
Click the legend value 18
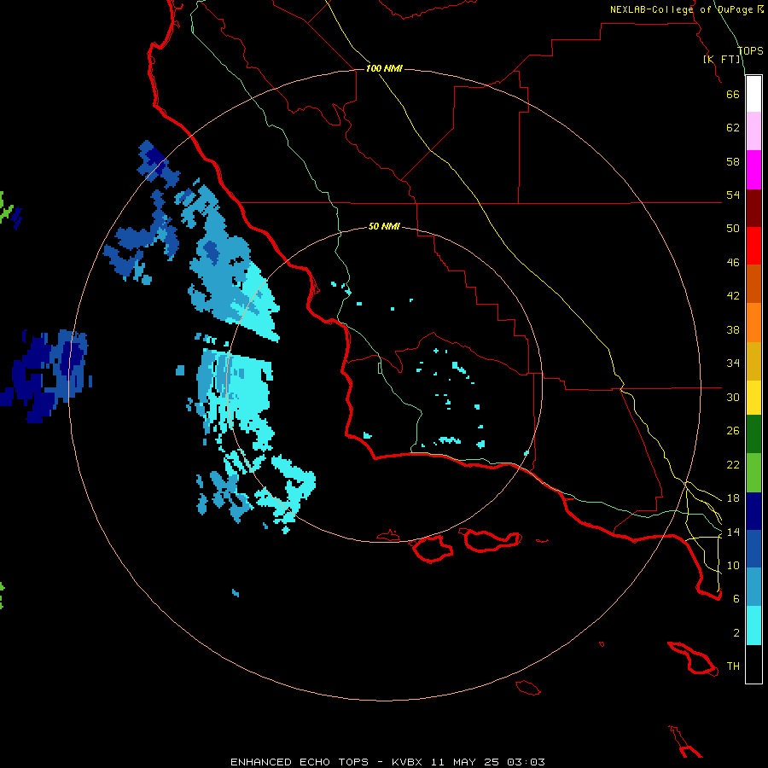[x=733, y=498]
